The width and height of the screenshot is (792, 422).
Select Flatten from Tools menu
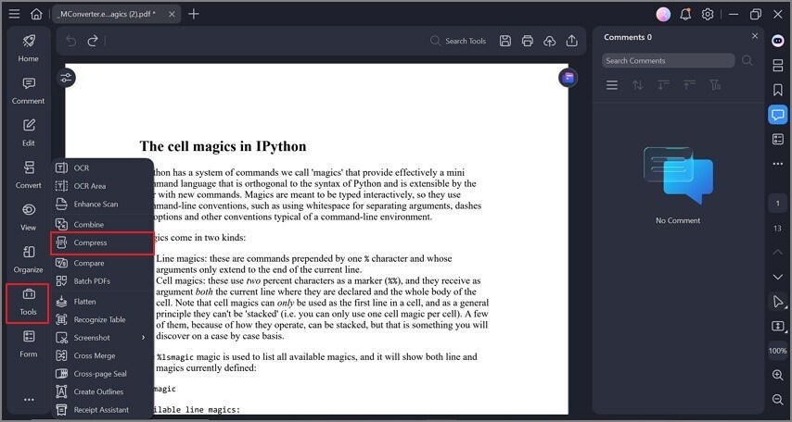click(103, 302)
